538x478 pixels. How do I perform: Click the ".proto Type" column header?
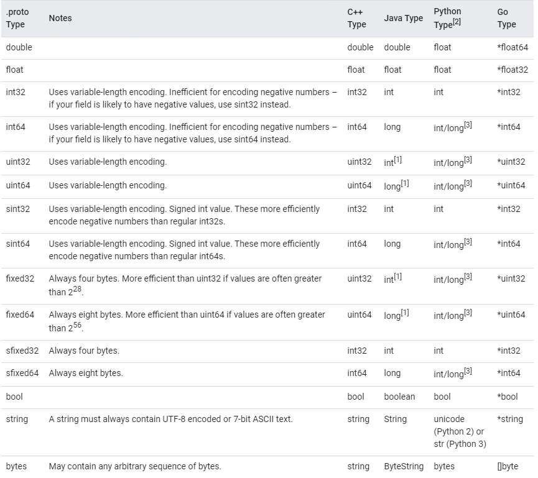(17, 18)
